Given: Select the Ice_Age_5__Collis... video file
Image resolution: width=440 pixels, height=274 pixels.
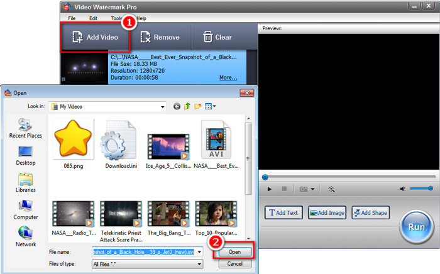Looking at the screenshot, I should tap(168, 150).
